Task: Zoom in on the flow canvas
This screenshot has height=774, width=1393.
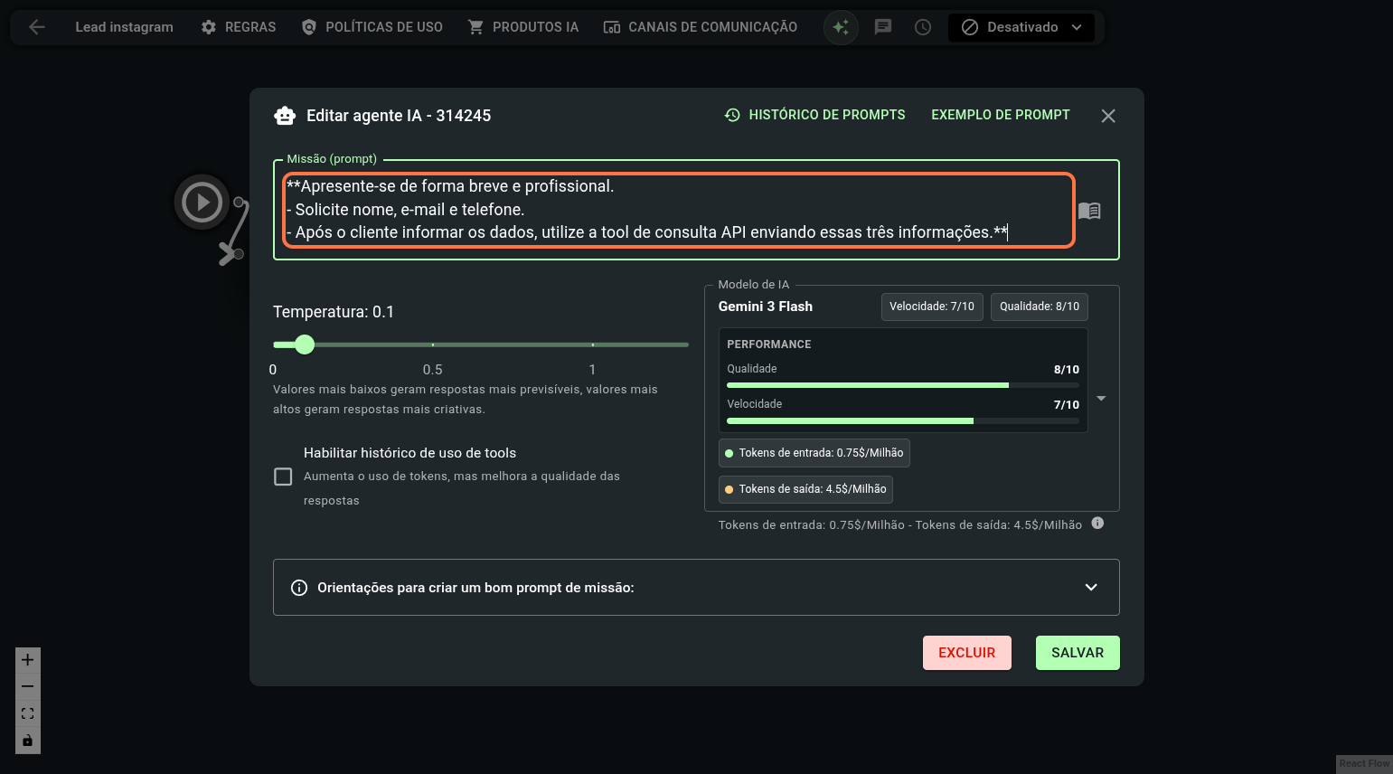Action: pyautogui.click(x=28, y=660)
